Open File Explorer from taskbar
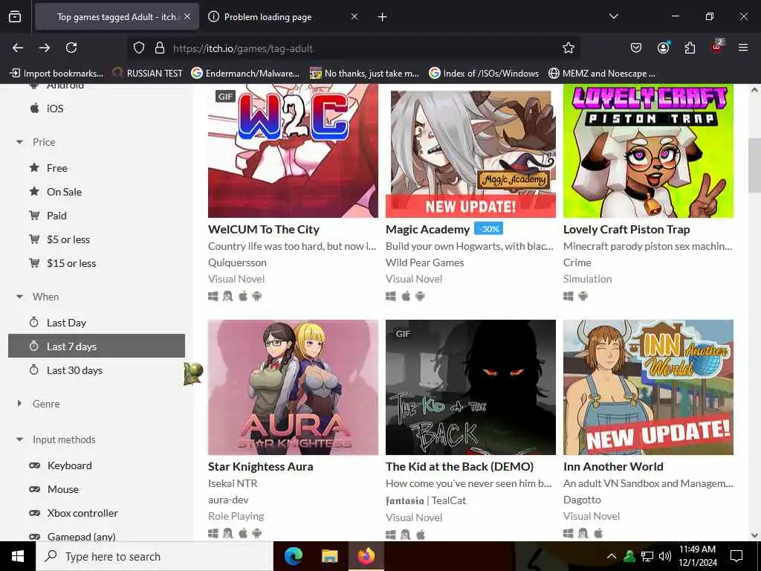 click(x=329, y=556)
